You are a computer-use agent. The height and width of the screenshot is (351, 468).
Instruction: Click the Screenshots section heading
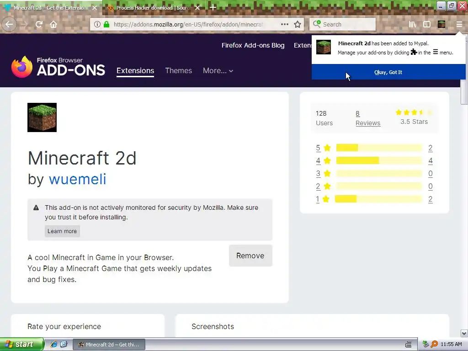click(x=213, y=326)
